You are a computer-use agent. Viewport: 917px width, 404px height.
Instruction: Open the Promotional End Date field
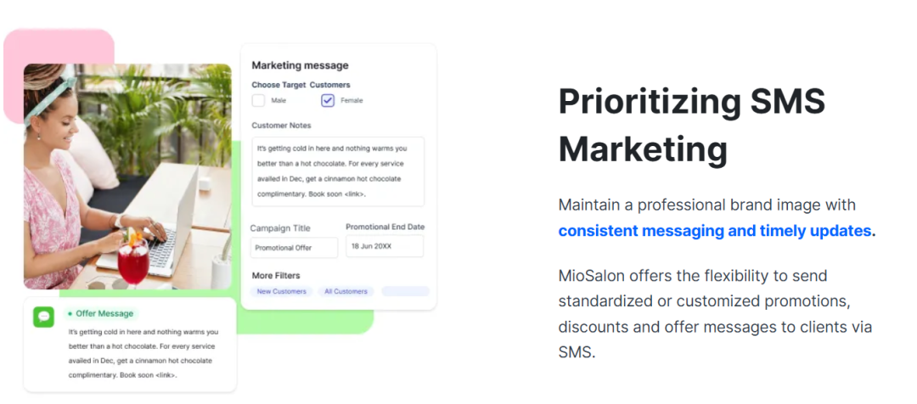pyautogui.click(x=384, y=246)
